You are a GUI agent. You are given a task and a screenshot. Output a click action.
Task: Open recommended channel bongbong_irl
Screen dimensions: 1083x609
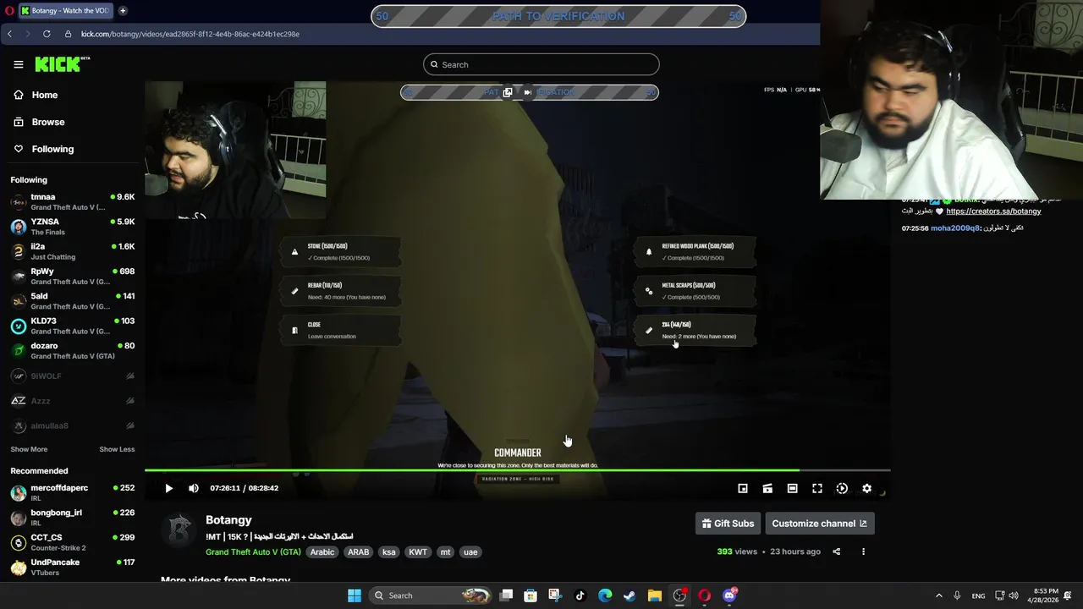(72, 518)
